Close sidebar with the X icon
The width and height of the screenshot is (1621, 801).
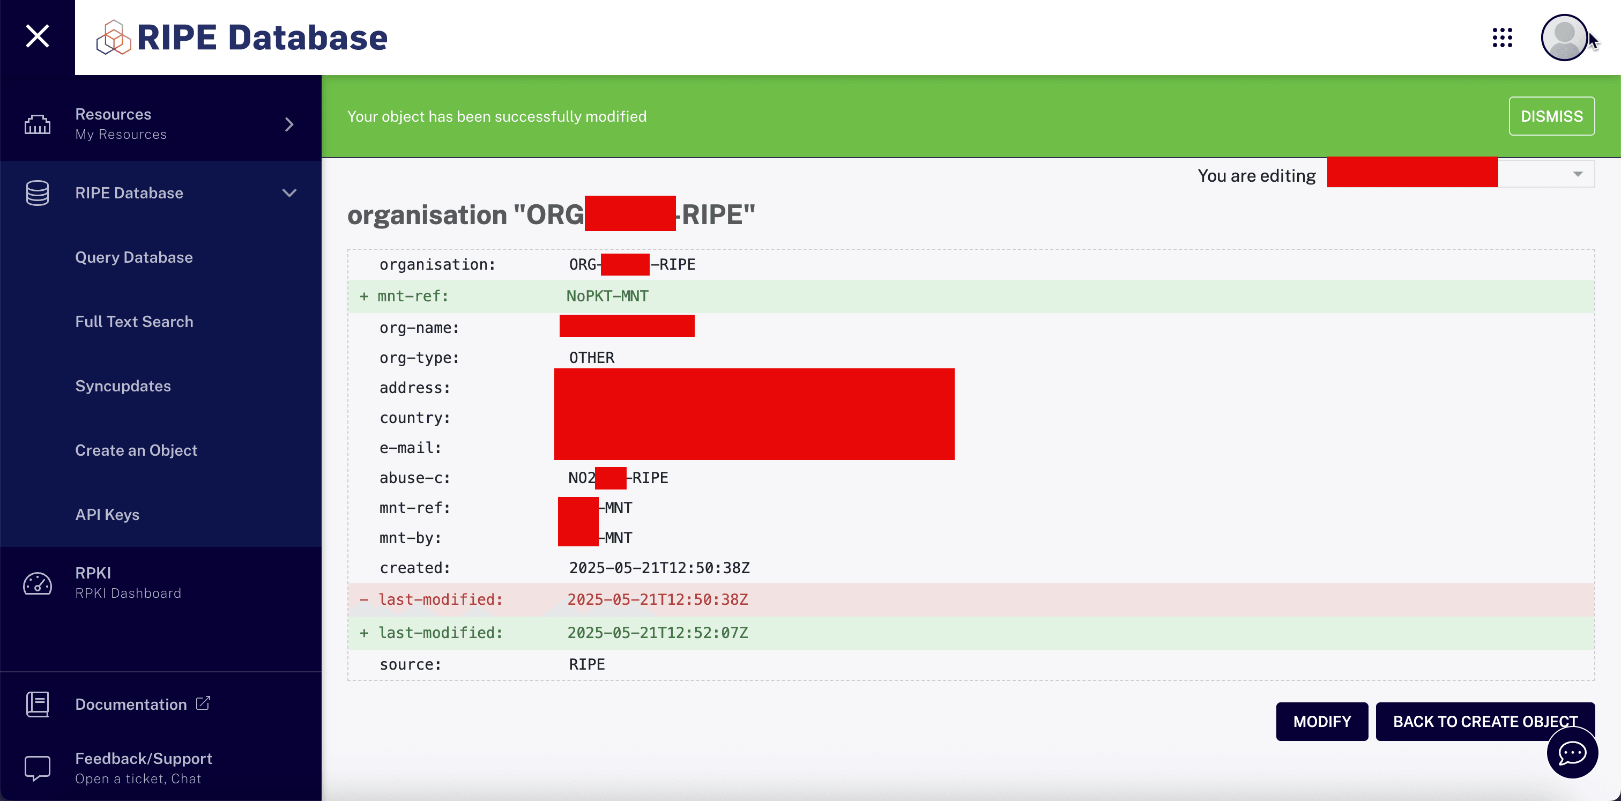(37, 36)
